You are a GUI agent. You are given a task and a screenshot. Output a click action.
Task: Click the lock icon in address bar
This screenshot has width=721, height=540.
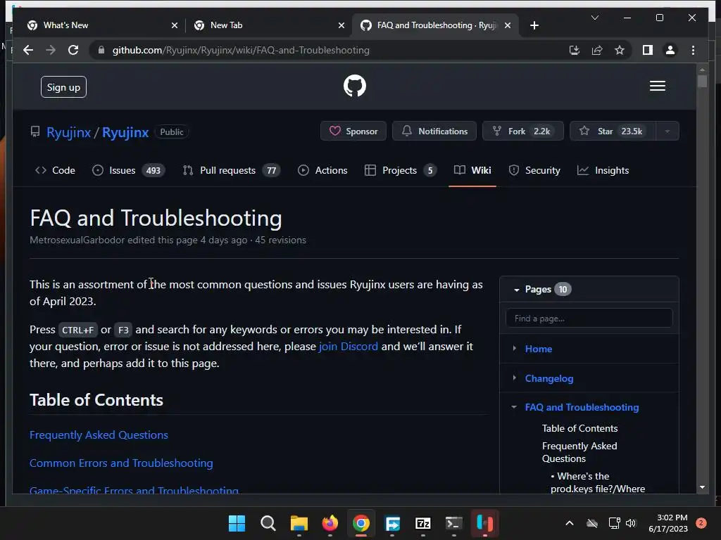101,50
